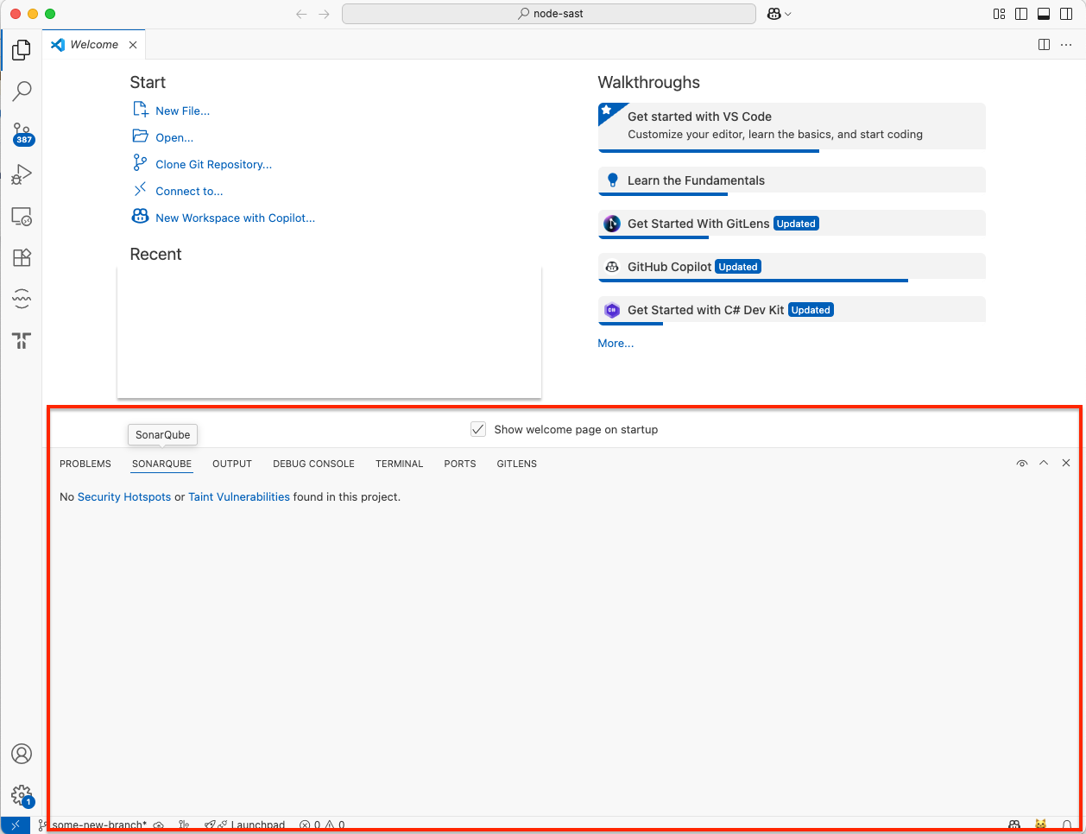The height and width of the screenshot is (834, 1086).
Task: Open the GITLENS panel tab
Action: pos(516,464)
